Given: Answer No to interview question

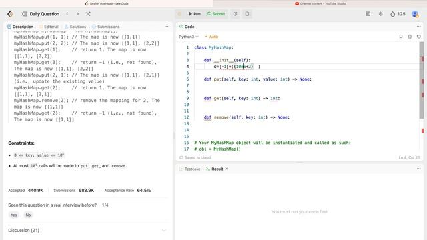Looking at the screenshot, I should [x=28, y=215].
